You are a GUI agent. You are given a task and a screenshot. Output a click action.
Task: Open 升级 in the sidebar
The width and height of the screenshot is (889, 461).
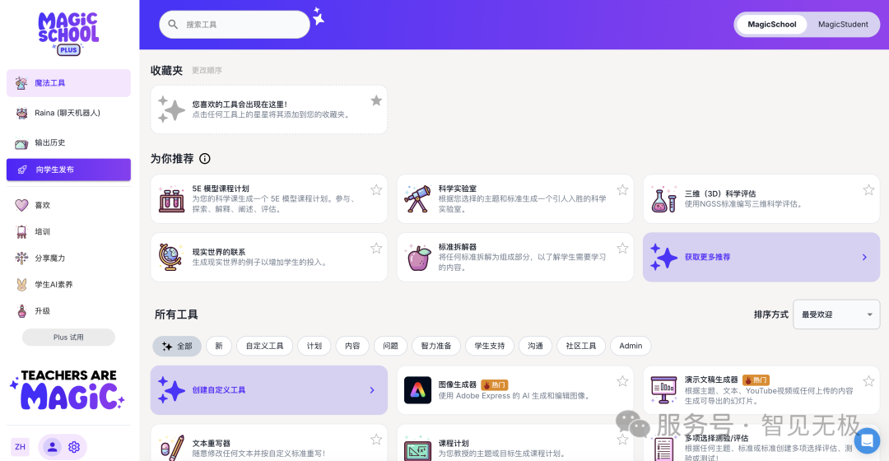pyautogui.click(x=68, y=310)
